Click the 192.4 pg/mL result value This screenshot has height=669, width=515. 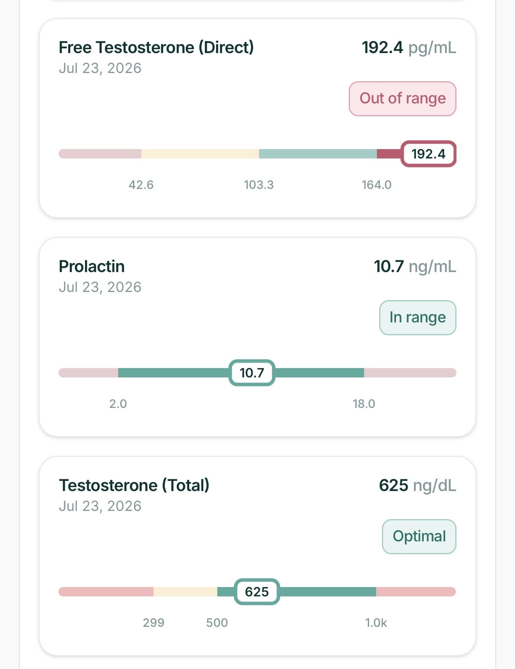408,48
